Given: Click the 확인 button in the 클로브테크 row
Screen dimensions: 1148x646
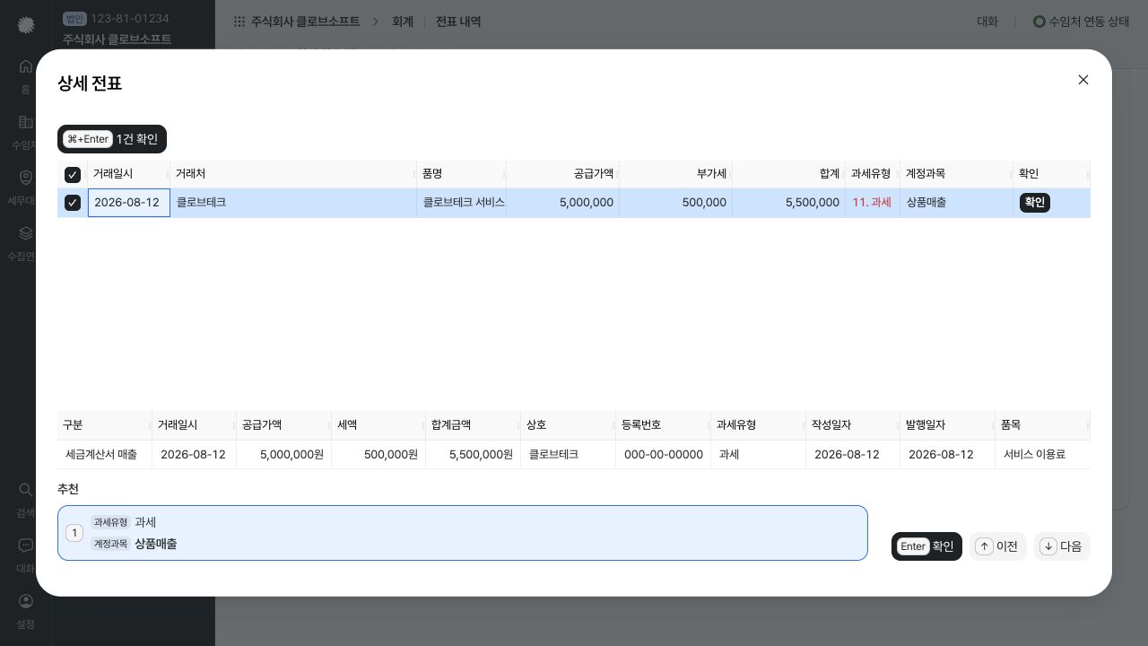Looking at the screenshot, I should pos(1035,203).
